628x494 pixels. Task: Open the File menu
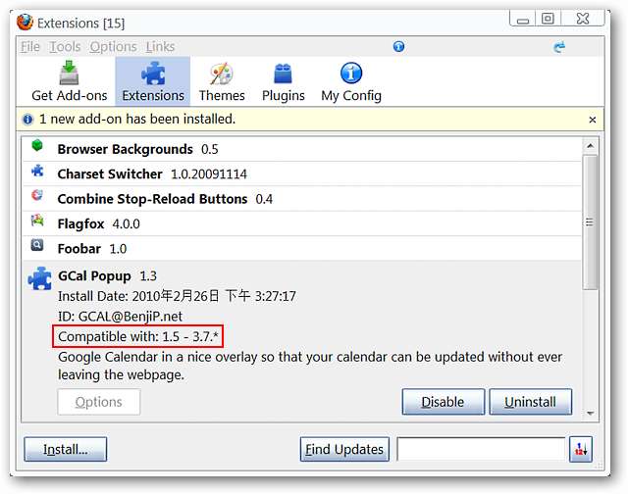(x=30, y=47)
